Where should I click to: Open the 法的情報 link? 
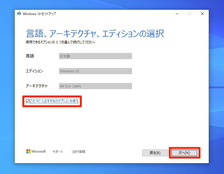click(x=78, y=152)
